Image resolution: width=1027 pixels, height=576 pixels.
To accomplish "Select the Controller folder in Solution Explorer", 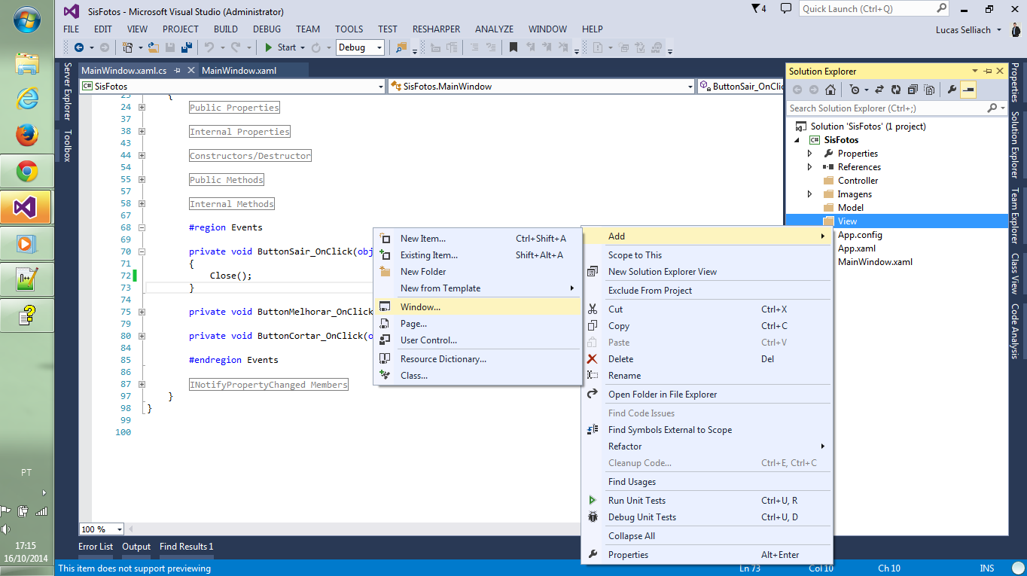I will [x=858, y=181].
